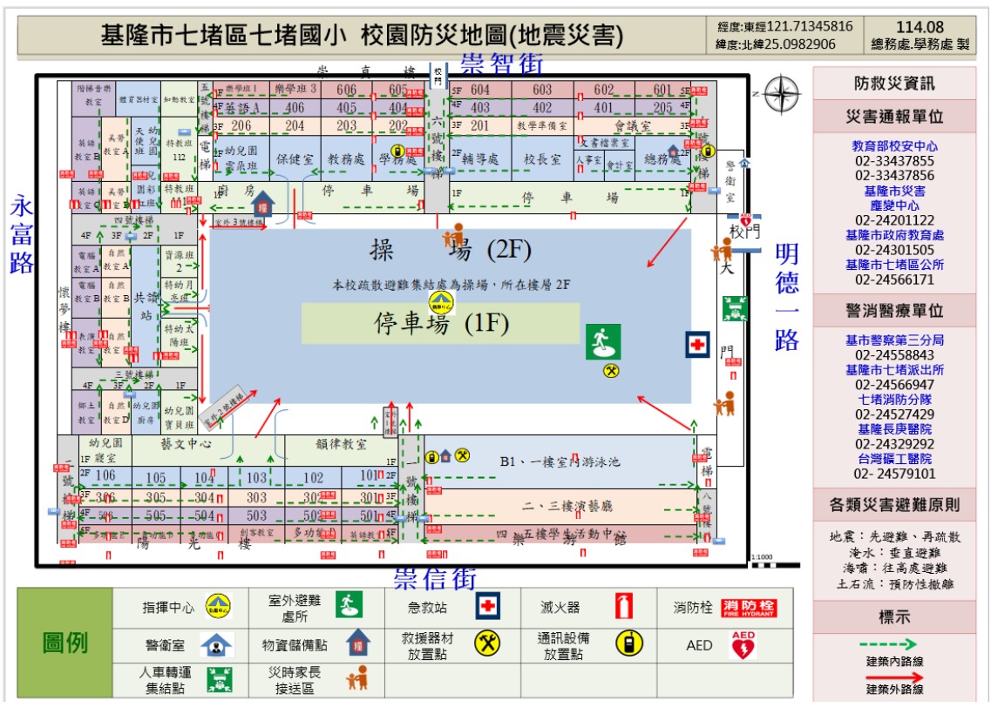Click the vehicle transfer assembly icon in the legend
This screenshot has width=991, height=707.
click(x=219, y=680)
